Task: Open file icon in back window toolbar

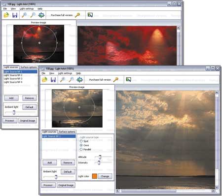Action: point(6,15)
